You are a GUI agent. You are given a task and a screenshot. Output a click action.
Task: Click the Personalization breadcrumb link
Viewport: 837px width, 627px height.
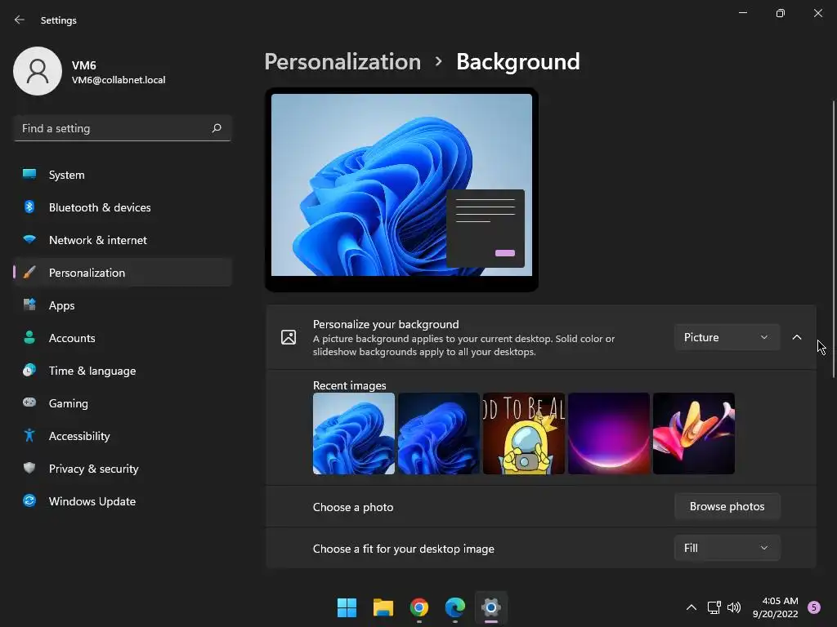click(x=342, y=62)
